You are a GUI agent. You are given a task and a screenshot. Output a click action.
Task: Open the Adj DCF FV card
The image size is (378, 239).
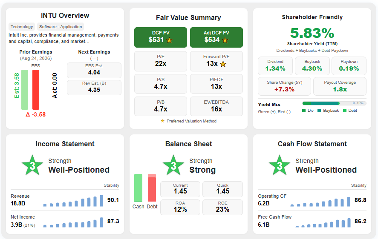[x=216, y=37]
